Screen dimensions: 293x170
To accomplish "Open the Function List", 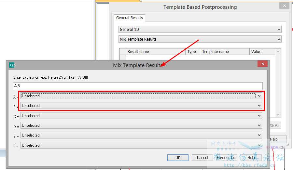I will pyautogui.click(x=227, y=158).
